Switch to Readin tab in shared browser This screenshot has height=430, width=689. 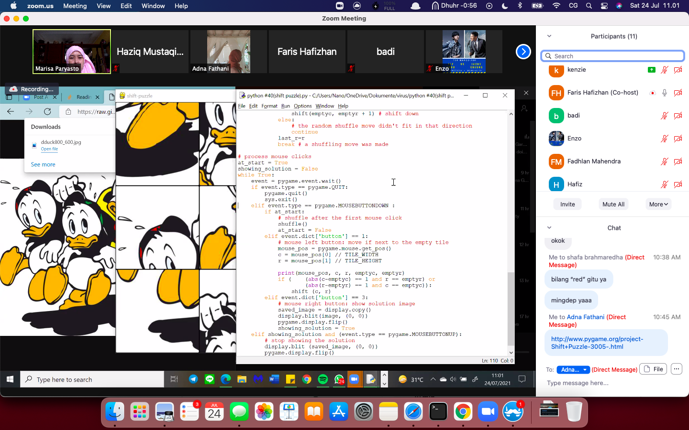click(83, 97)
